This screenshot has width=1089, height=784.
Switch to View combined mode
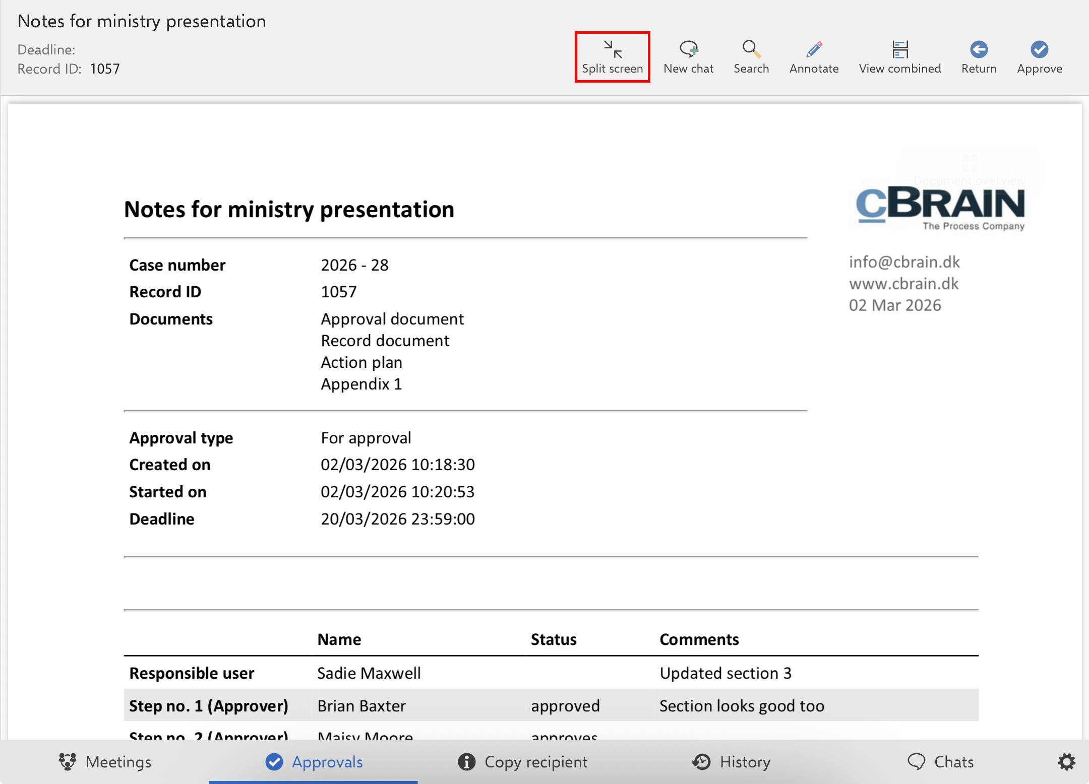pyautogui.click(x=899, y=57)
